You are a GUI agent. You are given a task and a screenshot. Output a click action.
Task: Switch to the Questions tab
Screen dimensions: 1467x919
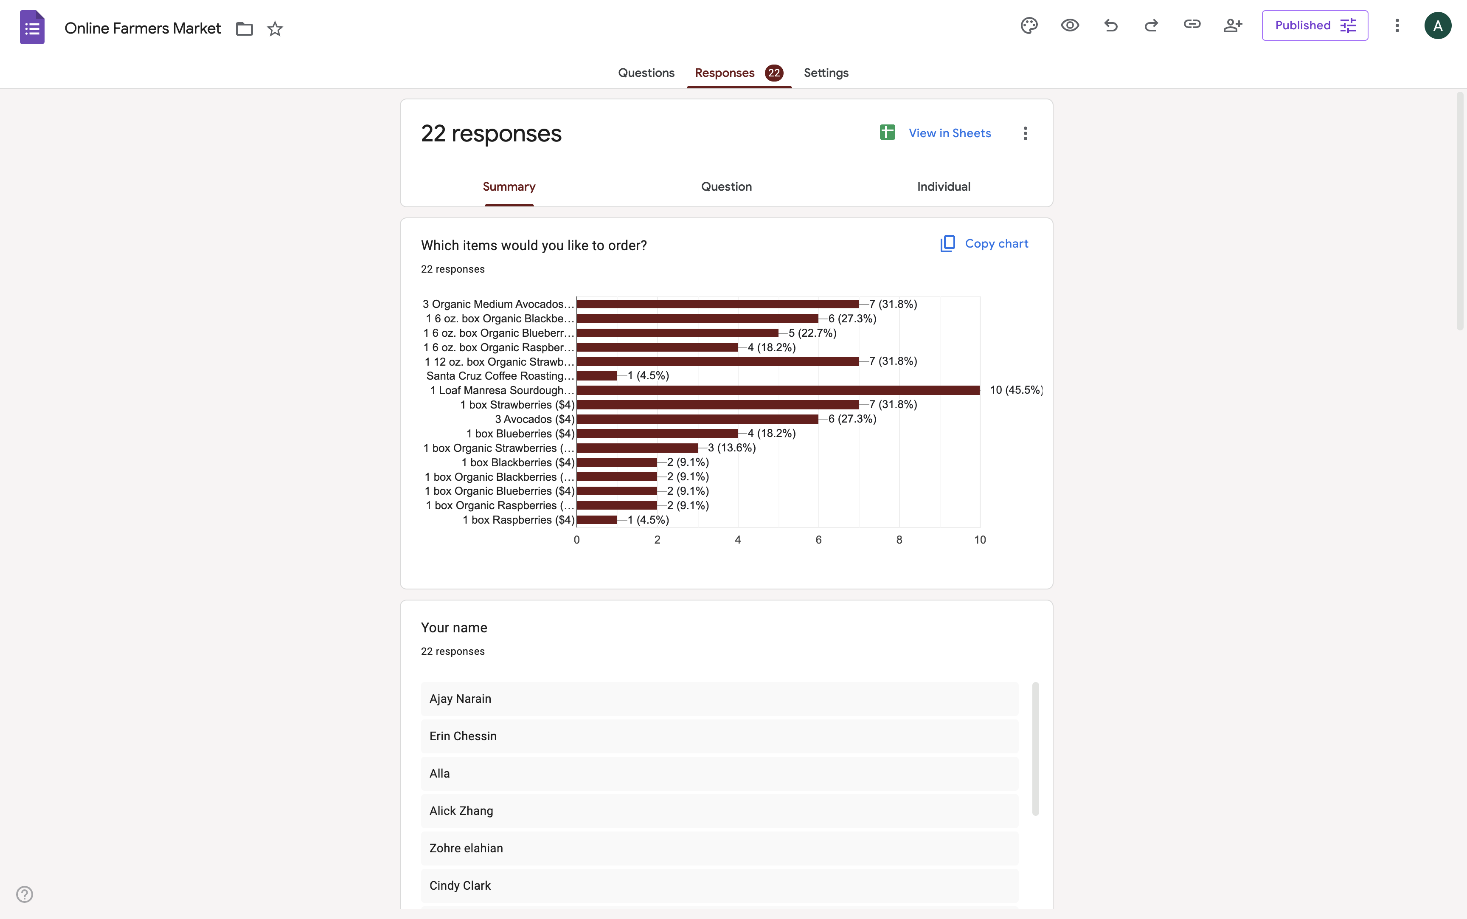pyautogui.click(x=646, y=73)
